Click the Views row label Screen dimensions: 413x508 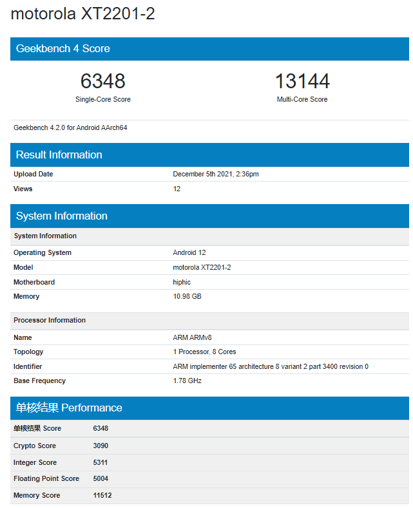[23, 189]
